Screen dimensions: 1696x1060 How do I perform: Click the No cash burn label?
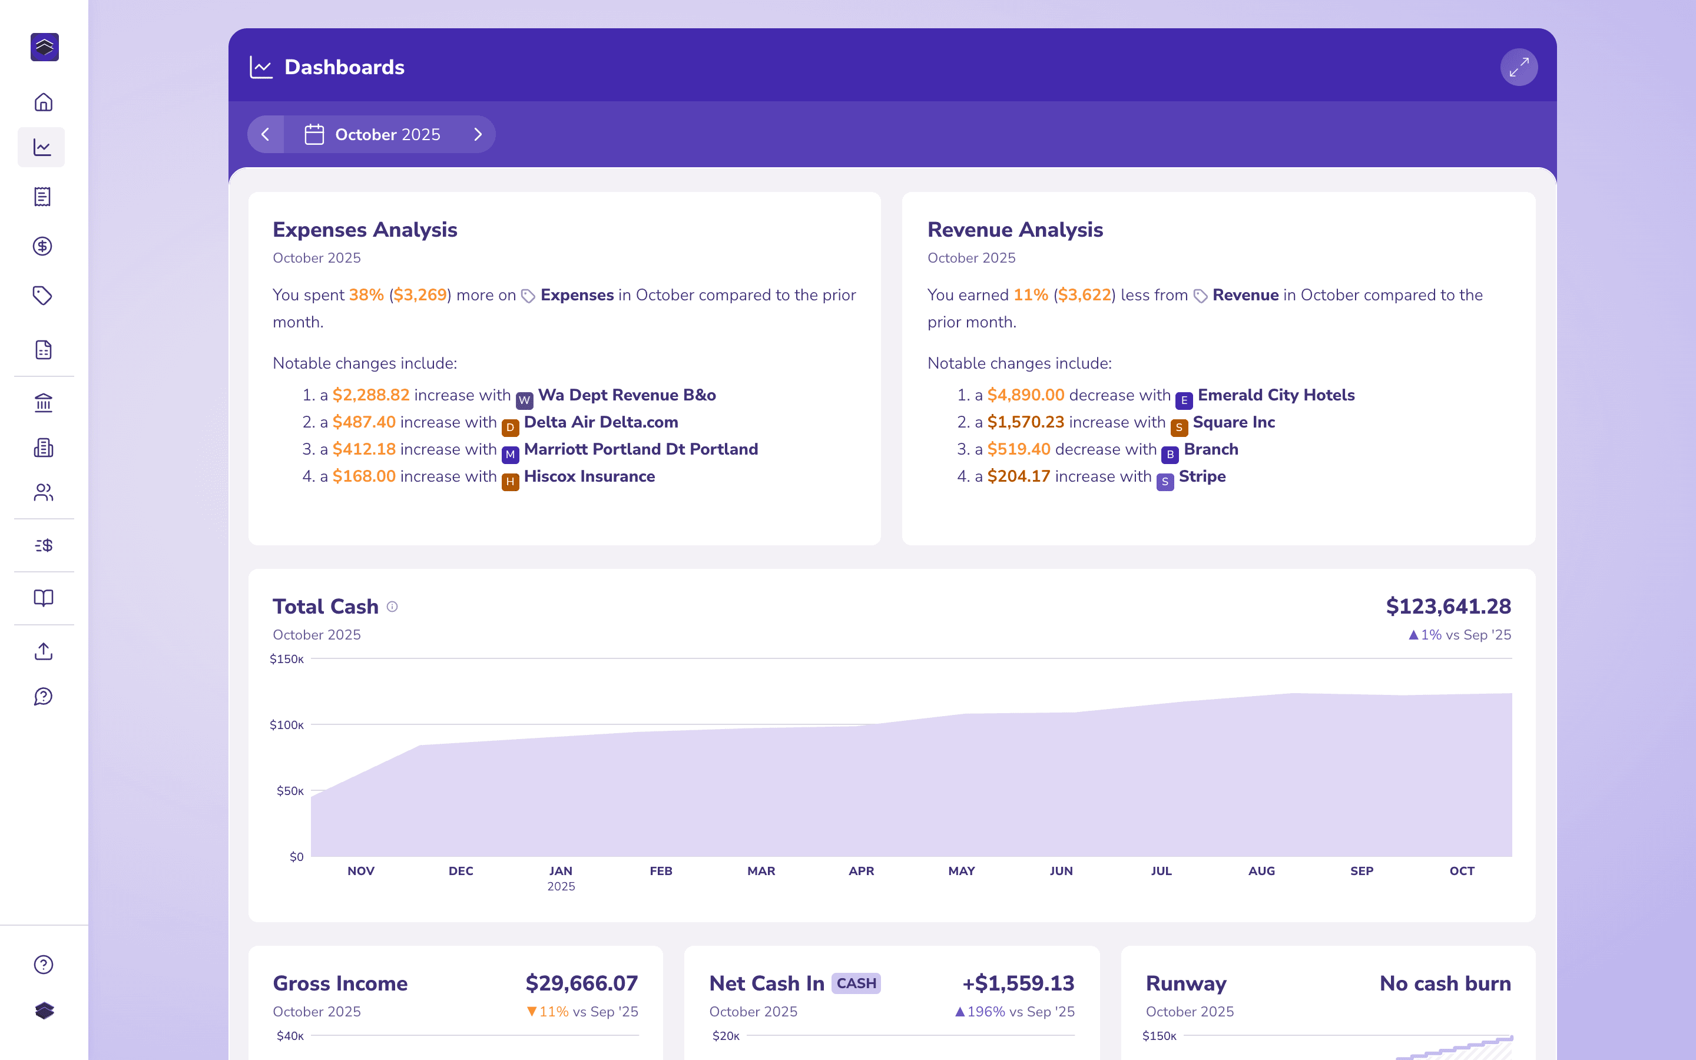(x=1445, y=983)
